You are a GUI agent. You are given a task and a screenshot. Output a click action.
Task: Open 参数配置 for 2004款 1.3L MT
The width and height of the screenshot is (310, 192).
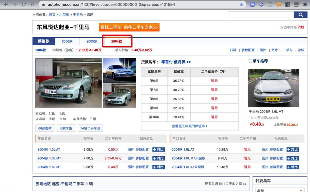(x=142, y=158)
